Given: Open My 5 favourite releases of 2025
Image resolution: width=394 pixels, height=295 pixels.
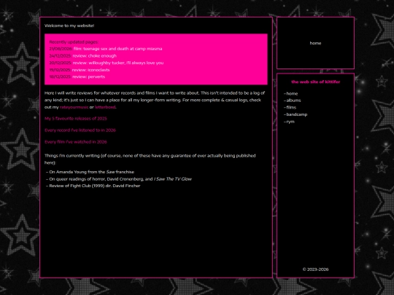Looking at the screenshot, I should point(76,119).
